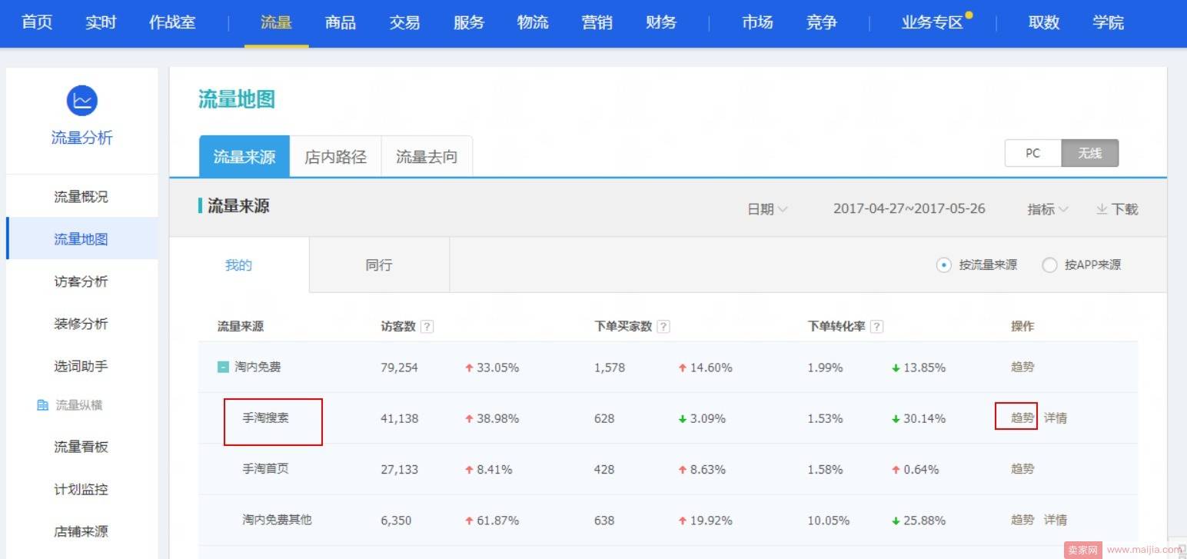
Task: Open 财务 in top navigation
Action: pyautogui.click(x=661, y=22)
